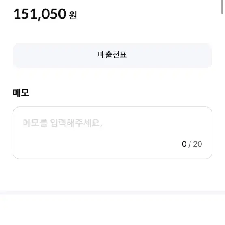225x225 pixels.
Task: Focus the placeholder text 메모를 입력해주세요
Action: click(x=63, y=123)
